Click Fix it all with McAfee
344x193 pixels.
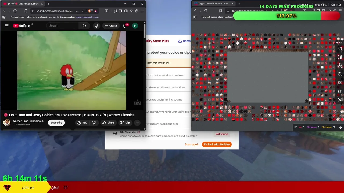coord(217,144)
